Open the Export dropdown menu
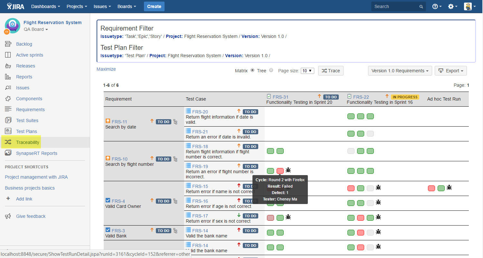483x258 pixels. tap(450, 71)
